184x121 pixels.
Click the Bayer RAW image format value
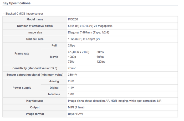[x=76, y=114]
